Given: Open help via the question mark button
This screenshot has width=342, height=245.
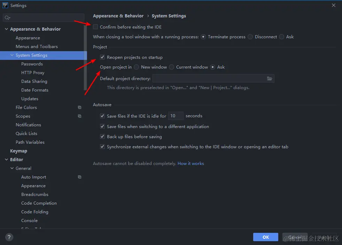Looking at the screenshot, I should click(x=9, y=237).
